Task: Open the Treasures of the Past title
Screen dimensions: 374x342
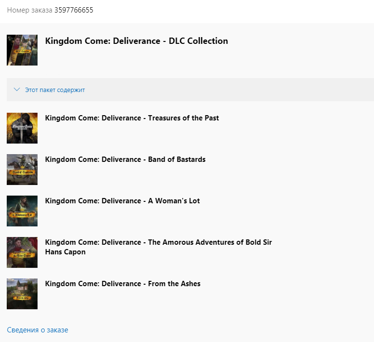Action: [132, 118]
